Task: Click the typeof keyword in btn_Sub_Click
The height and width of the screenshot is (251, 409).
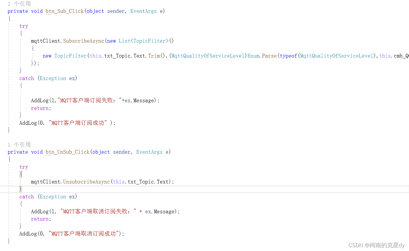Action: coord(288,56)
